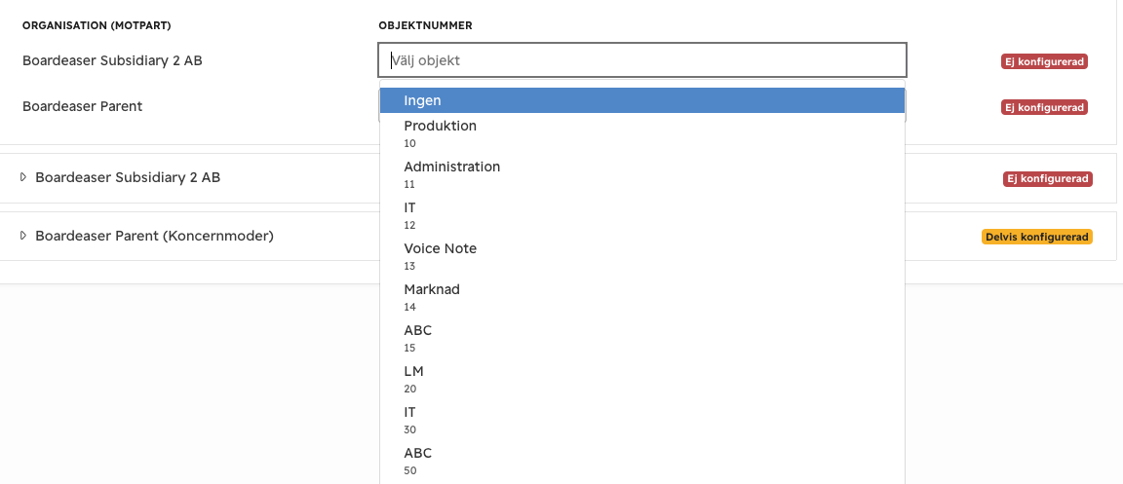The image size is (1123, 484).
Task: Click the Välj objekt search input
Action: (642, 60)
